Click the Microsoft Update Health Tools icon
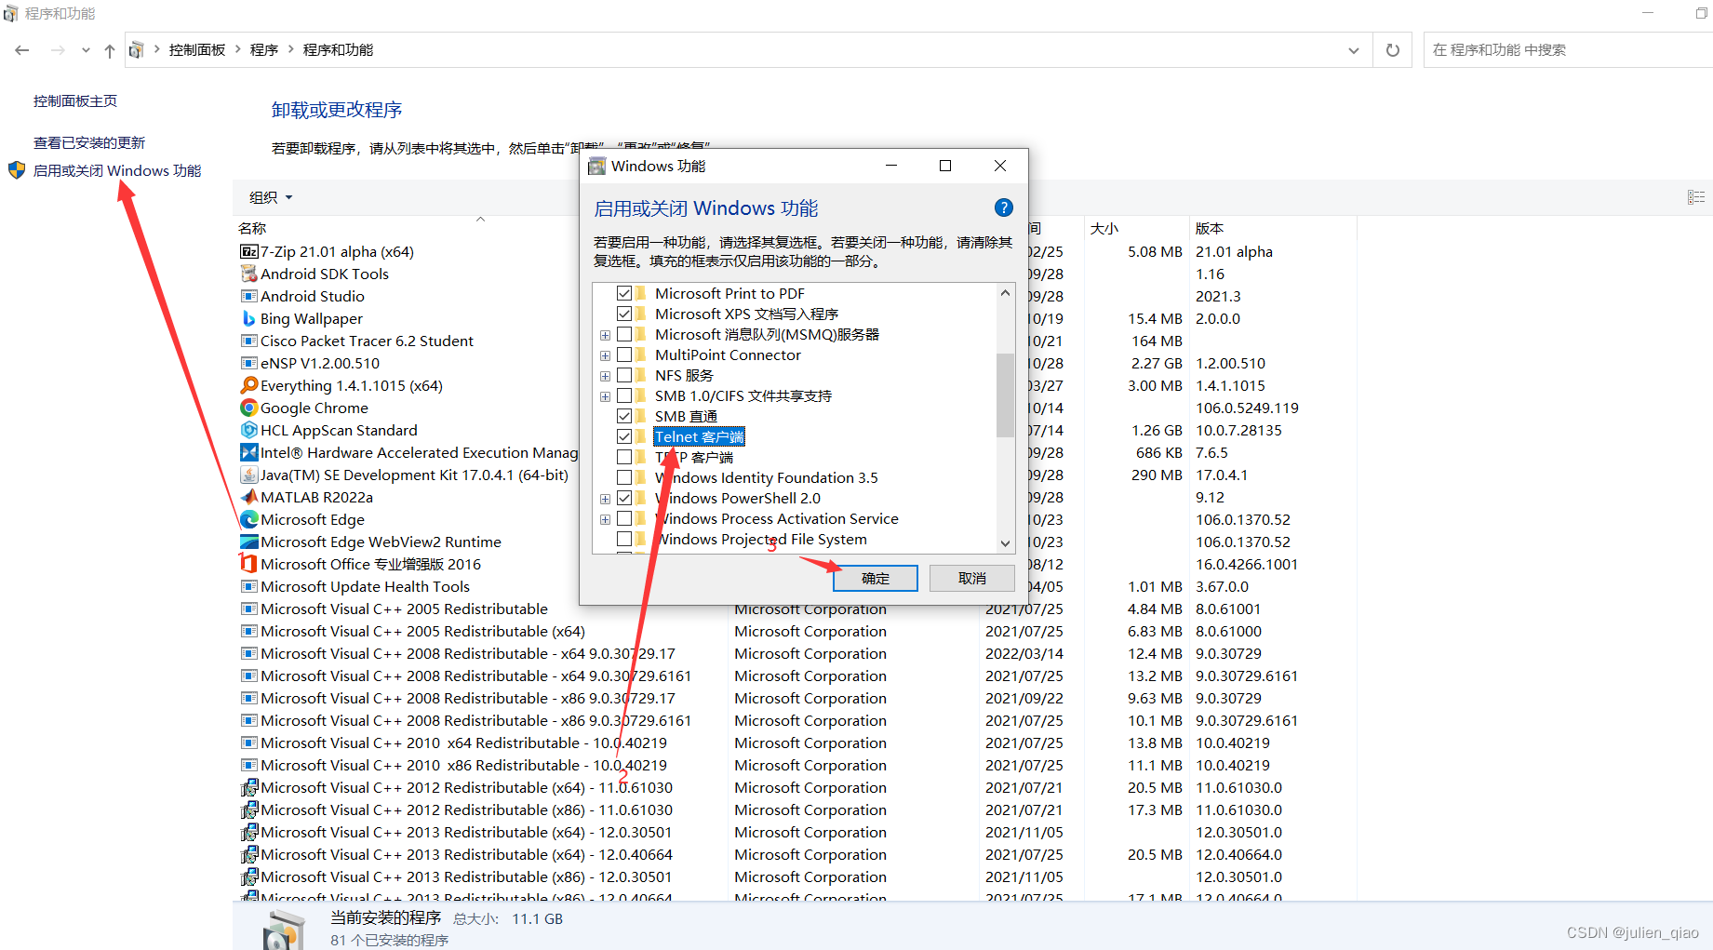Image resolution: width=1713 pixels, height=950 pixels. click(248, 586)
